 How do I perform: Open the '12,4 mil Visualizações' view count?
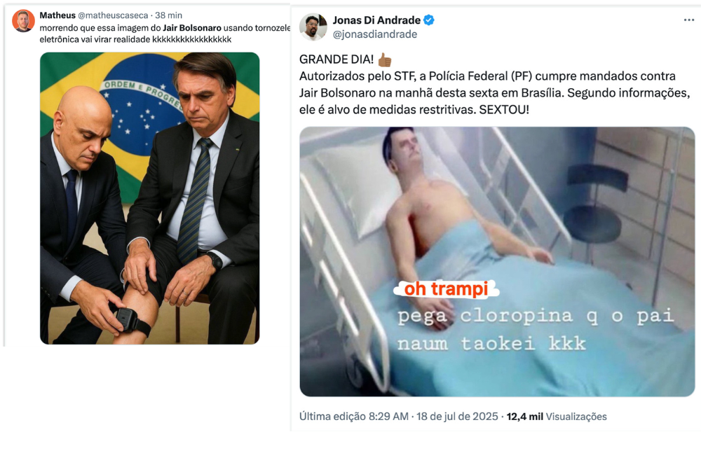557,417
